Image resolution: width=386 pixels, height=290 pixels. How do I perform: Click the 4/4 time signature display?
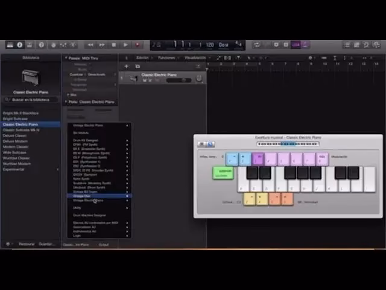[x=238, y=44]
